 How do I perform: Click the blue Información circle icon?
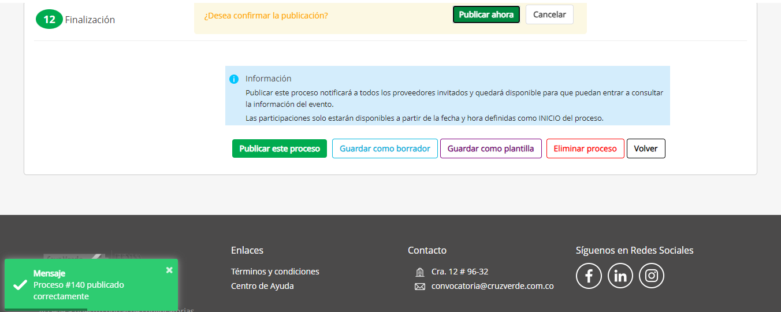point(233,79)
